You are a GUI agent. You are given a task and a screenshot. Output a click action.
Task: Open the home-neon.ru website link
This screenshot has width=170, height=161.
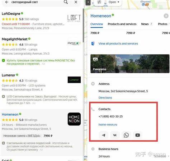pos(108,125)
